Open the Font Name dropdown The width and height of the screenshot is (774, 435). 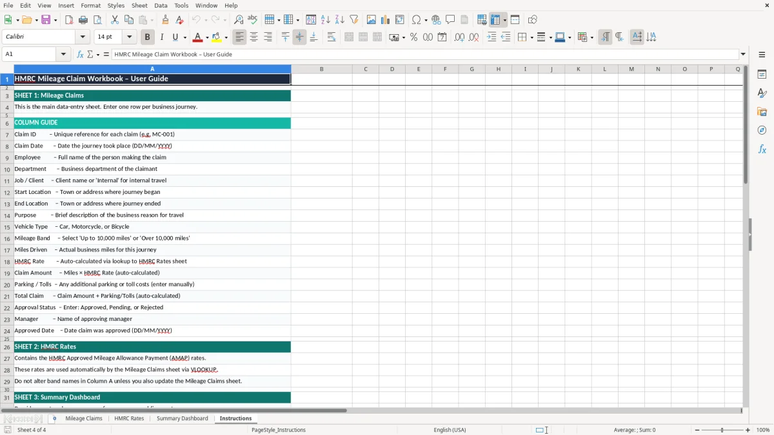click(82, 37)
